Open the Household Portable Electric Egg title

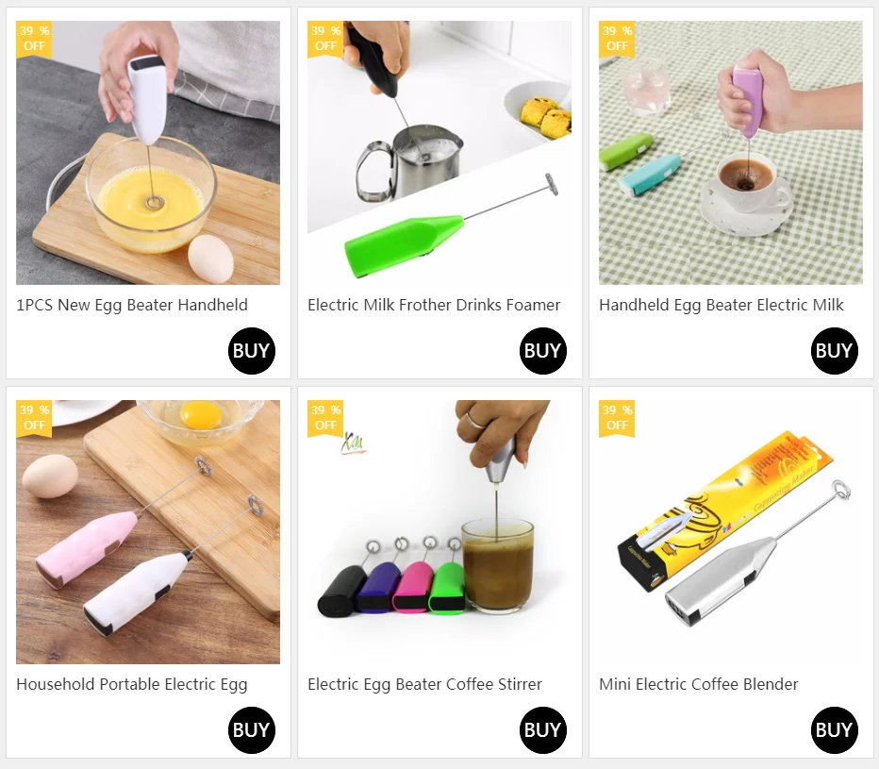pyautogui.click(x=132, y=685)
